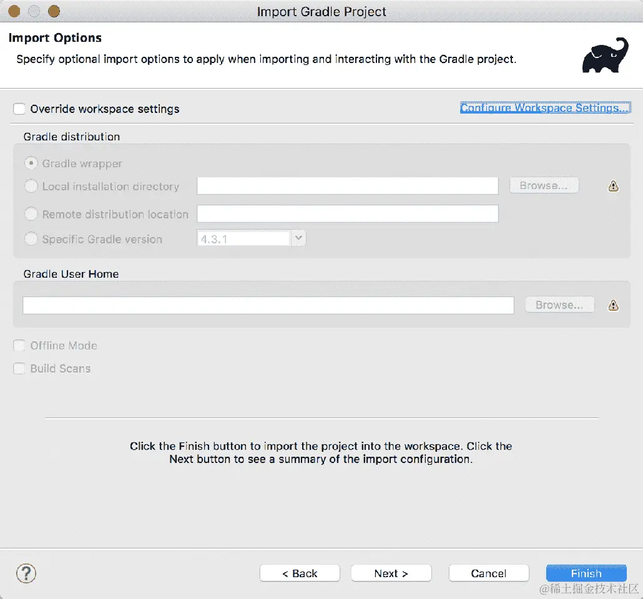Focus the Local installation directory text field
This screenshot has height=599, width=643.
(348, 186)
